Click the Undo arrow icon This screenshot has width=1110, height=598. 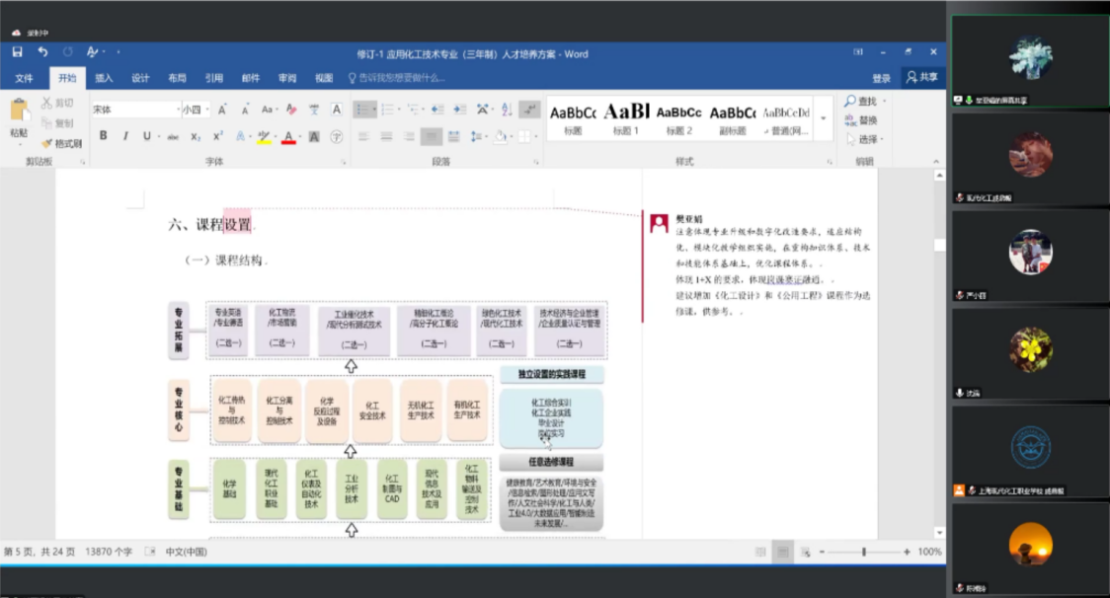[x=42, y=52]
